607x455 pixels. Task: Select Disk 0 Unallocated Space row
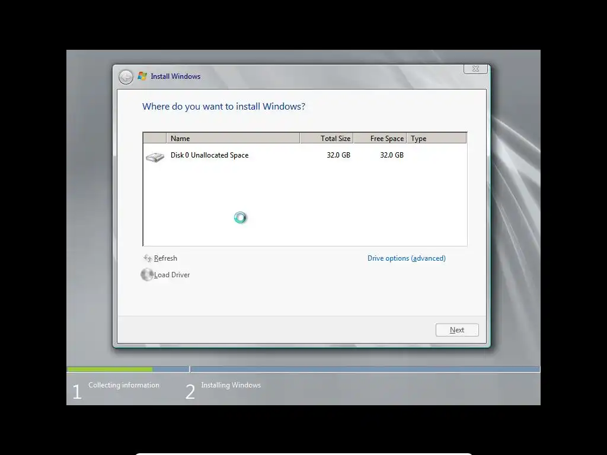[305, 155]
